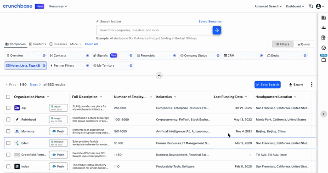Open Full Description column menu

click(x=101, y=97)
